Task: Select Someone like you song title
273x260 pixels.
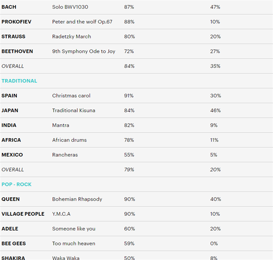Action: coord(74,229)
